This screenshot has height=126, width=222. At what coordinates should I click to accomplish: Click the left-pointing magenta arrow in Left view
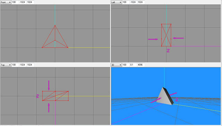[x=178, y=38]
